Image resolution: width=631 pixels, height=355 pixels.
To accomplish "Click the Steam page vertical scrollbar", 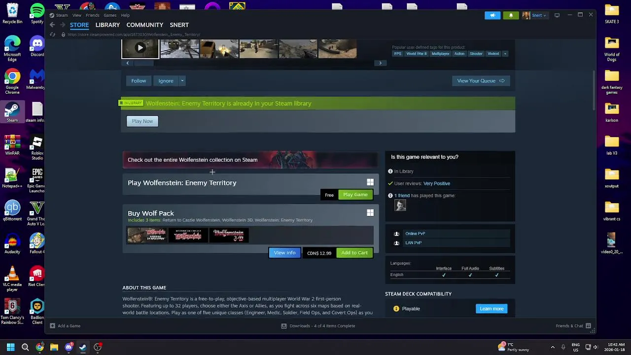I will click(594, 91).
